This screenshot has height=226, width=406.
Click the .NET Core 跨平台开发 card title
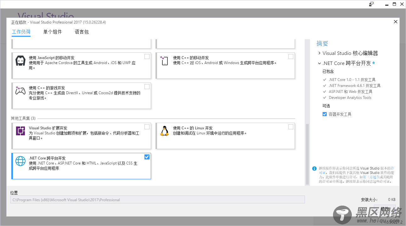pyautogui.click(x=47, y=158)
